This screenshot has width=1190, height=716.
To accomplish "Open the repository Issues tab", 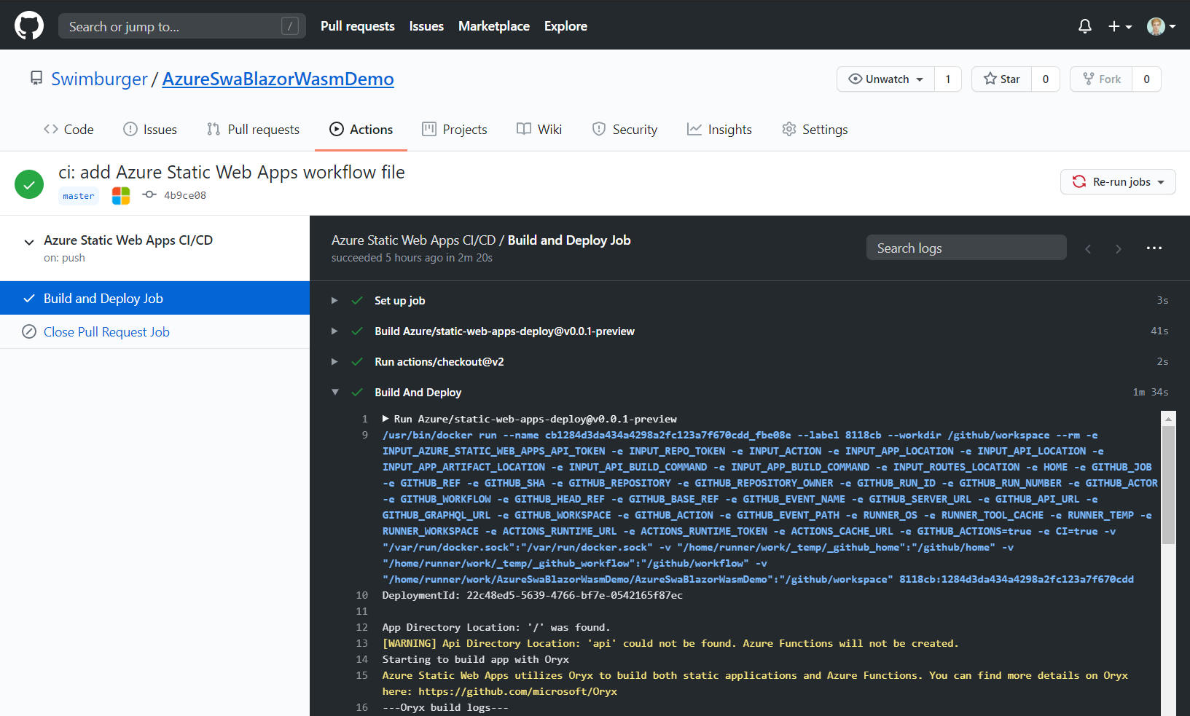I will coord(150,129).
